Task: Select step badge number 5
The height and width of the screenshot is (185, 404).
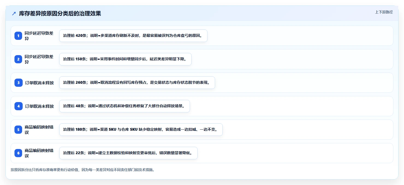Action: (x=18, y=130)
